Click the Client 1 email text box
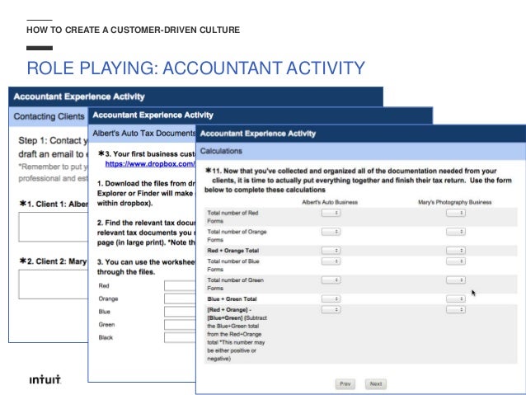526x395 pixels. pyautogui.click(x=54, y=227)
